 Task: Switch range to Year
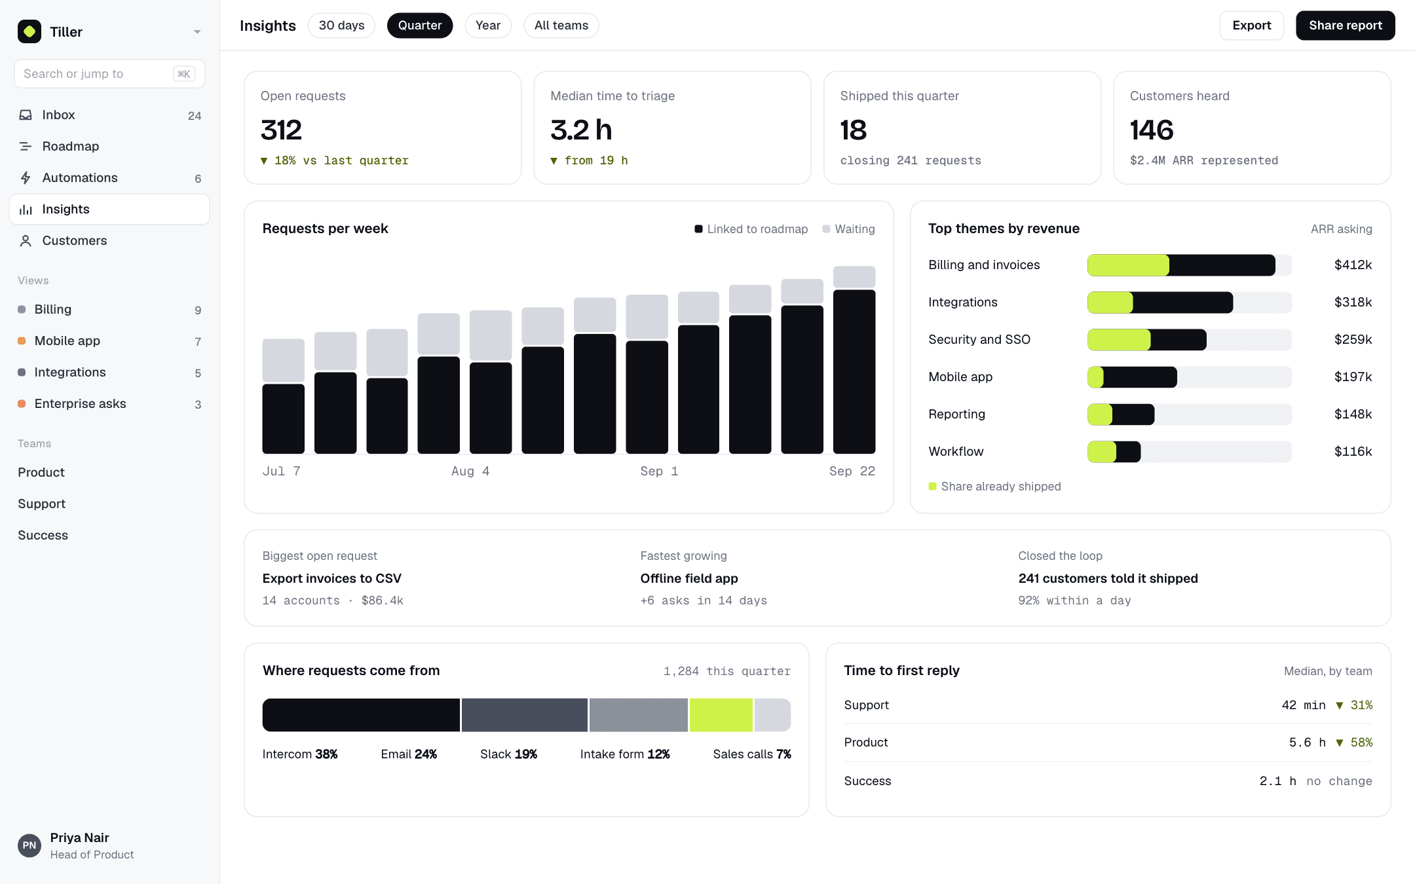[488, 26]
